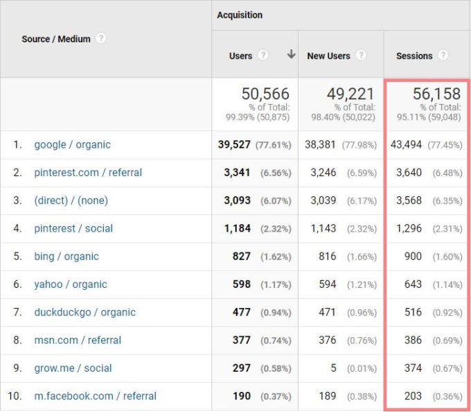Click new users value 38,381
471x412 pixels.
pyautogui.click(x=320, y=145)
